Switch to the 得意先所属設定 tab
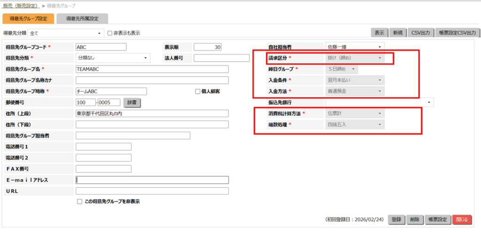The width and height of the screenshot is (481, 232). pos(82,19)
